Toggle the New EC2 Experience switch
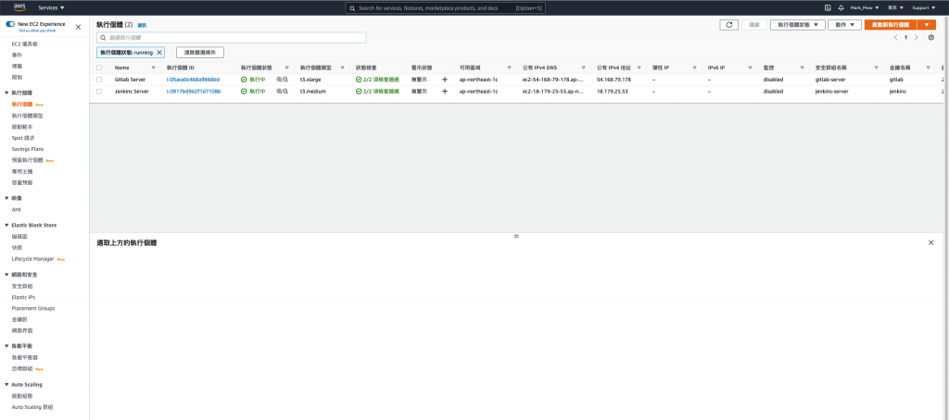 [10, 24]
